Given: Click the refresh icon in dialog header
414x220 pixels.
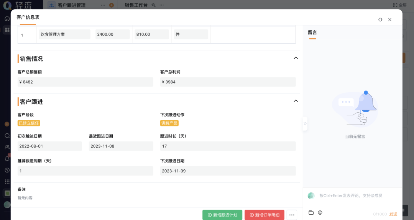Looking at the screenshot, I should [380, 20].
